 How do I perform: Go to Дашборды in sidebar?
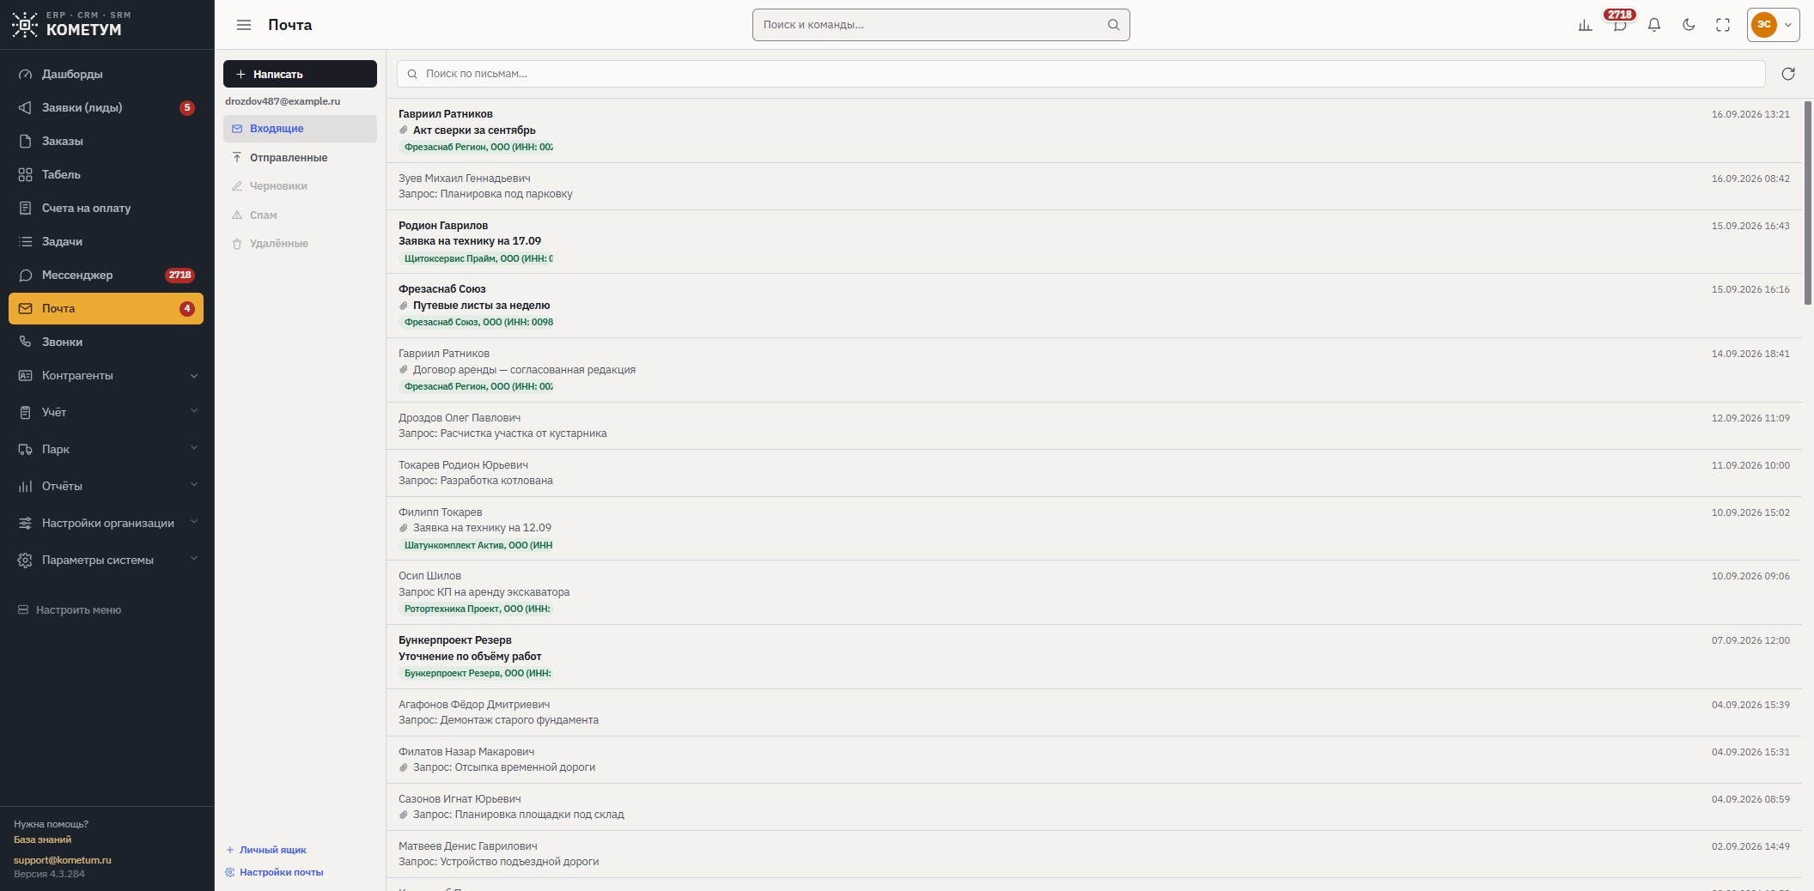point(107,74)
